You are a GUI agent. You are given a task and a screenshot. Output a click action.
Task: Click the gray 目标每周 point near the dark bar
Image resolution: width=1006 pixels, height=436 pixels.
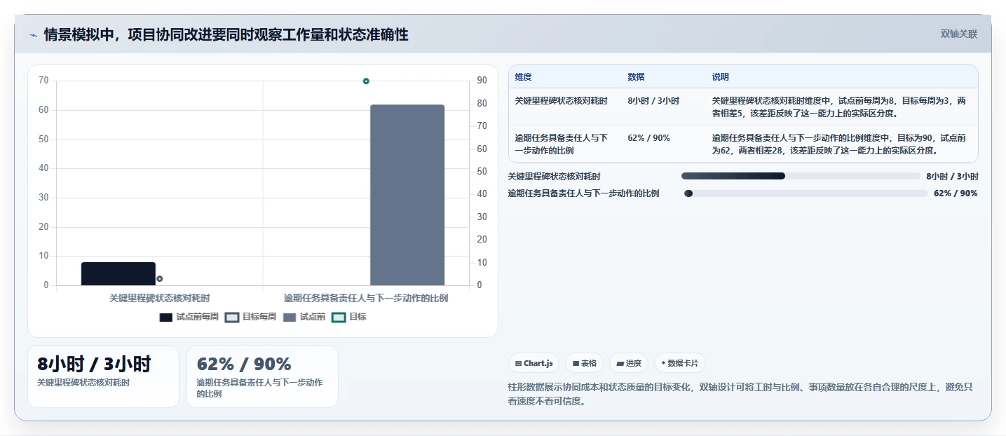pyautogui.click(x=160, y=278)
